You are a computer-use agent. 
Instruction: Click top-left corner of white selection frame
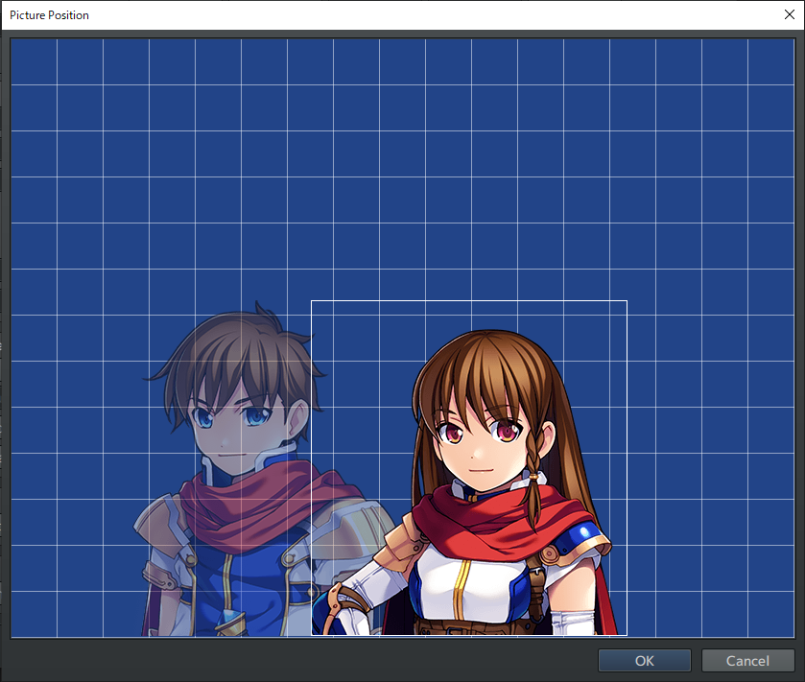pos(312,301)
